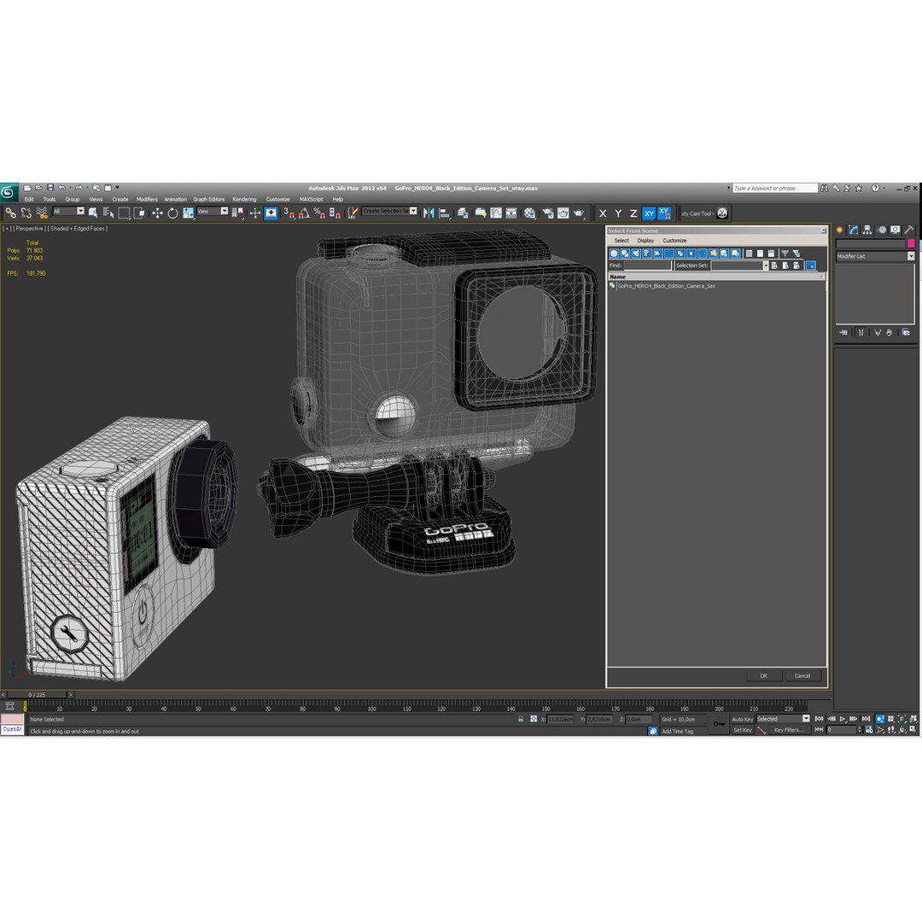Open Customize menu in Select From Scene
Viewport: 922px width, 922px height.
(x=674, y=241)
